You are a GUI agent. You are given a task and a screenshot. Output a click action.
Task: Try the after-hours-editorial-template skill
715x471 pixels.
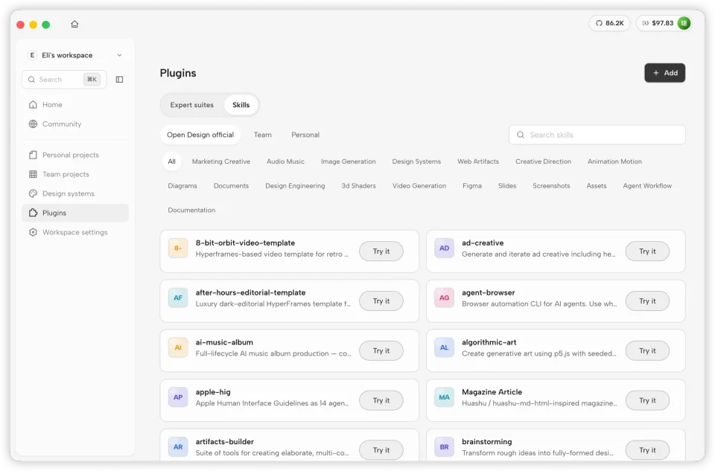click(381, 301)
